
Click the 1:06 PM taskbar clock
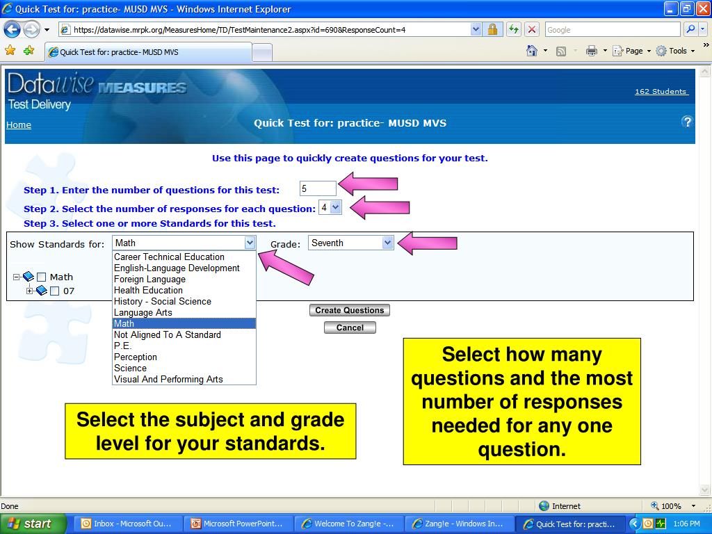pos(686,524)
